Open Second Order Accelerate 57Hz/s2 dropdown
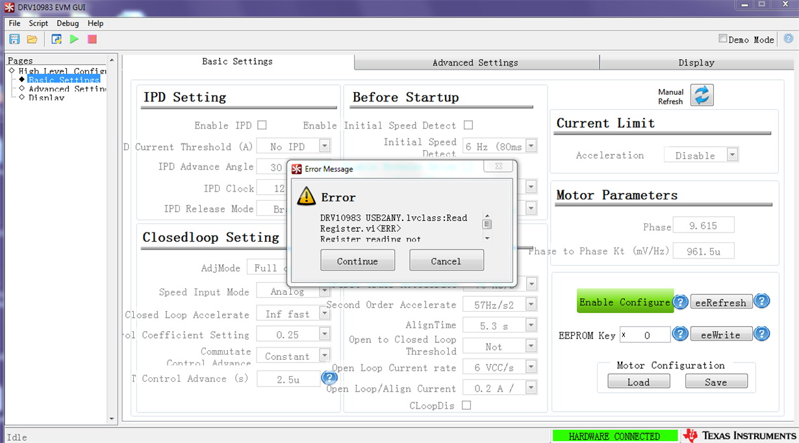799x443 pixels. [x=531, y=304]
